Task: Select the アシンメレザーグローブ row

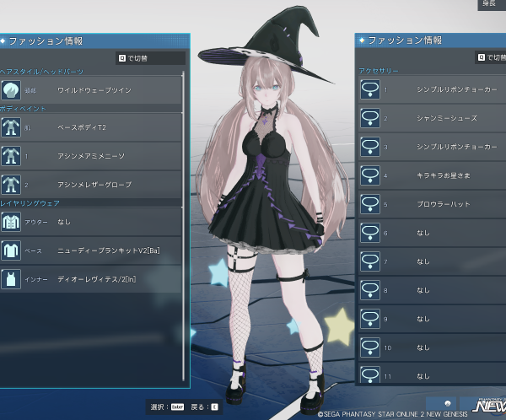Action: pyautogui.click(x=91, y=185)
